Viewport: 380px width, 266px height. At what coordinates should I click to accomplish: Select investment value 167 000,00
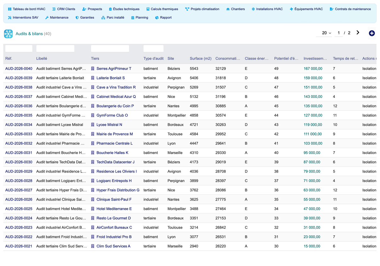coord(313,69)
